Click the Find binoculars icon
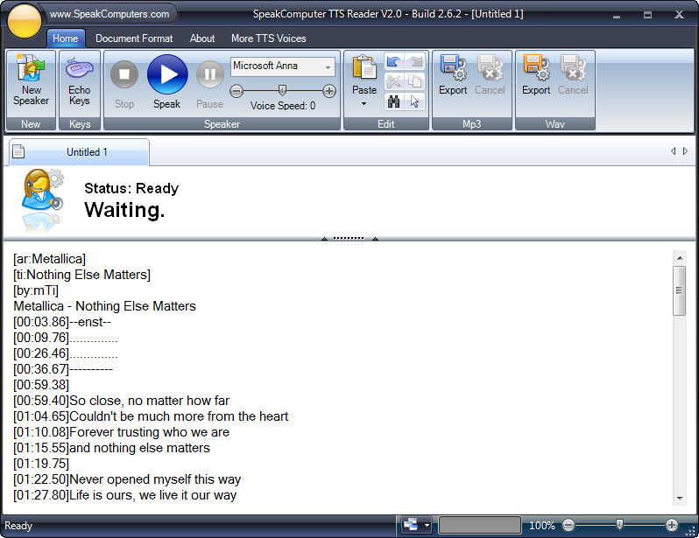 click(x=393, y=102)
